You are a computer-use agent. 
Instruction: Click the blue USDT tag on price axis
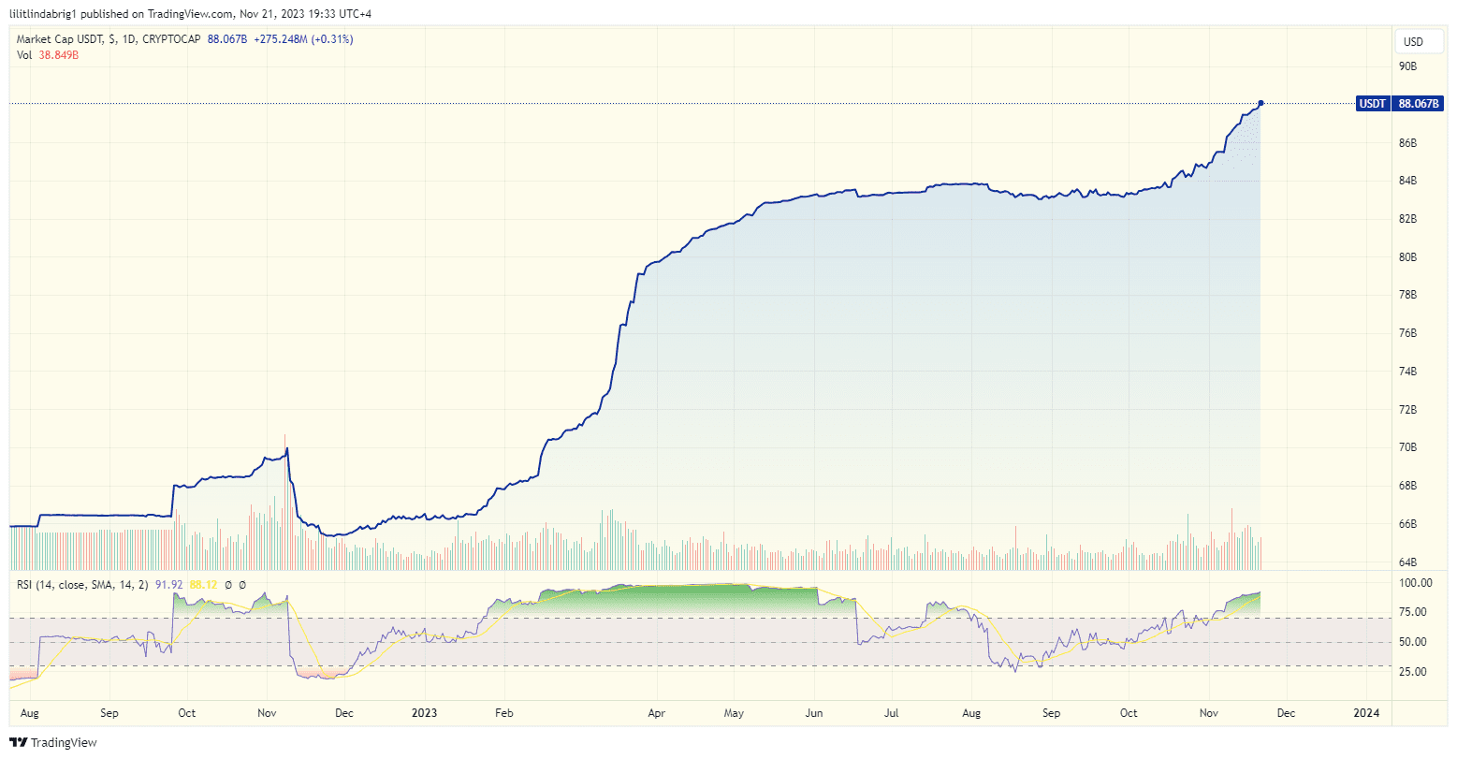coord(1373,104)
